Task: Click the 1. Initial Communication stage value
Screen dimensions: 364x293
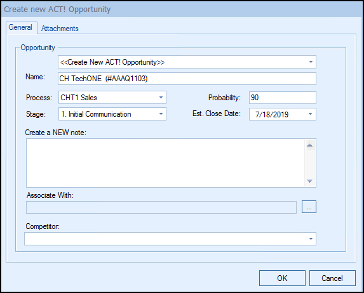Action: coord(96,114)
